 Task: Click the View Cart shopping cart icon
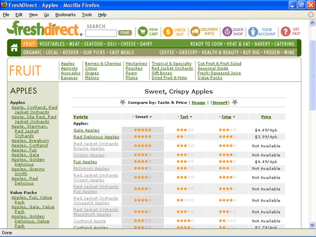tap(143, 32)
